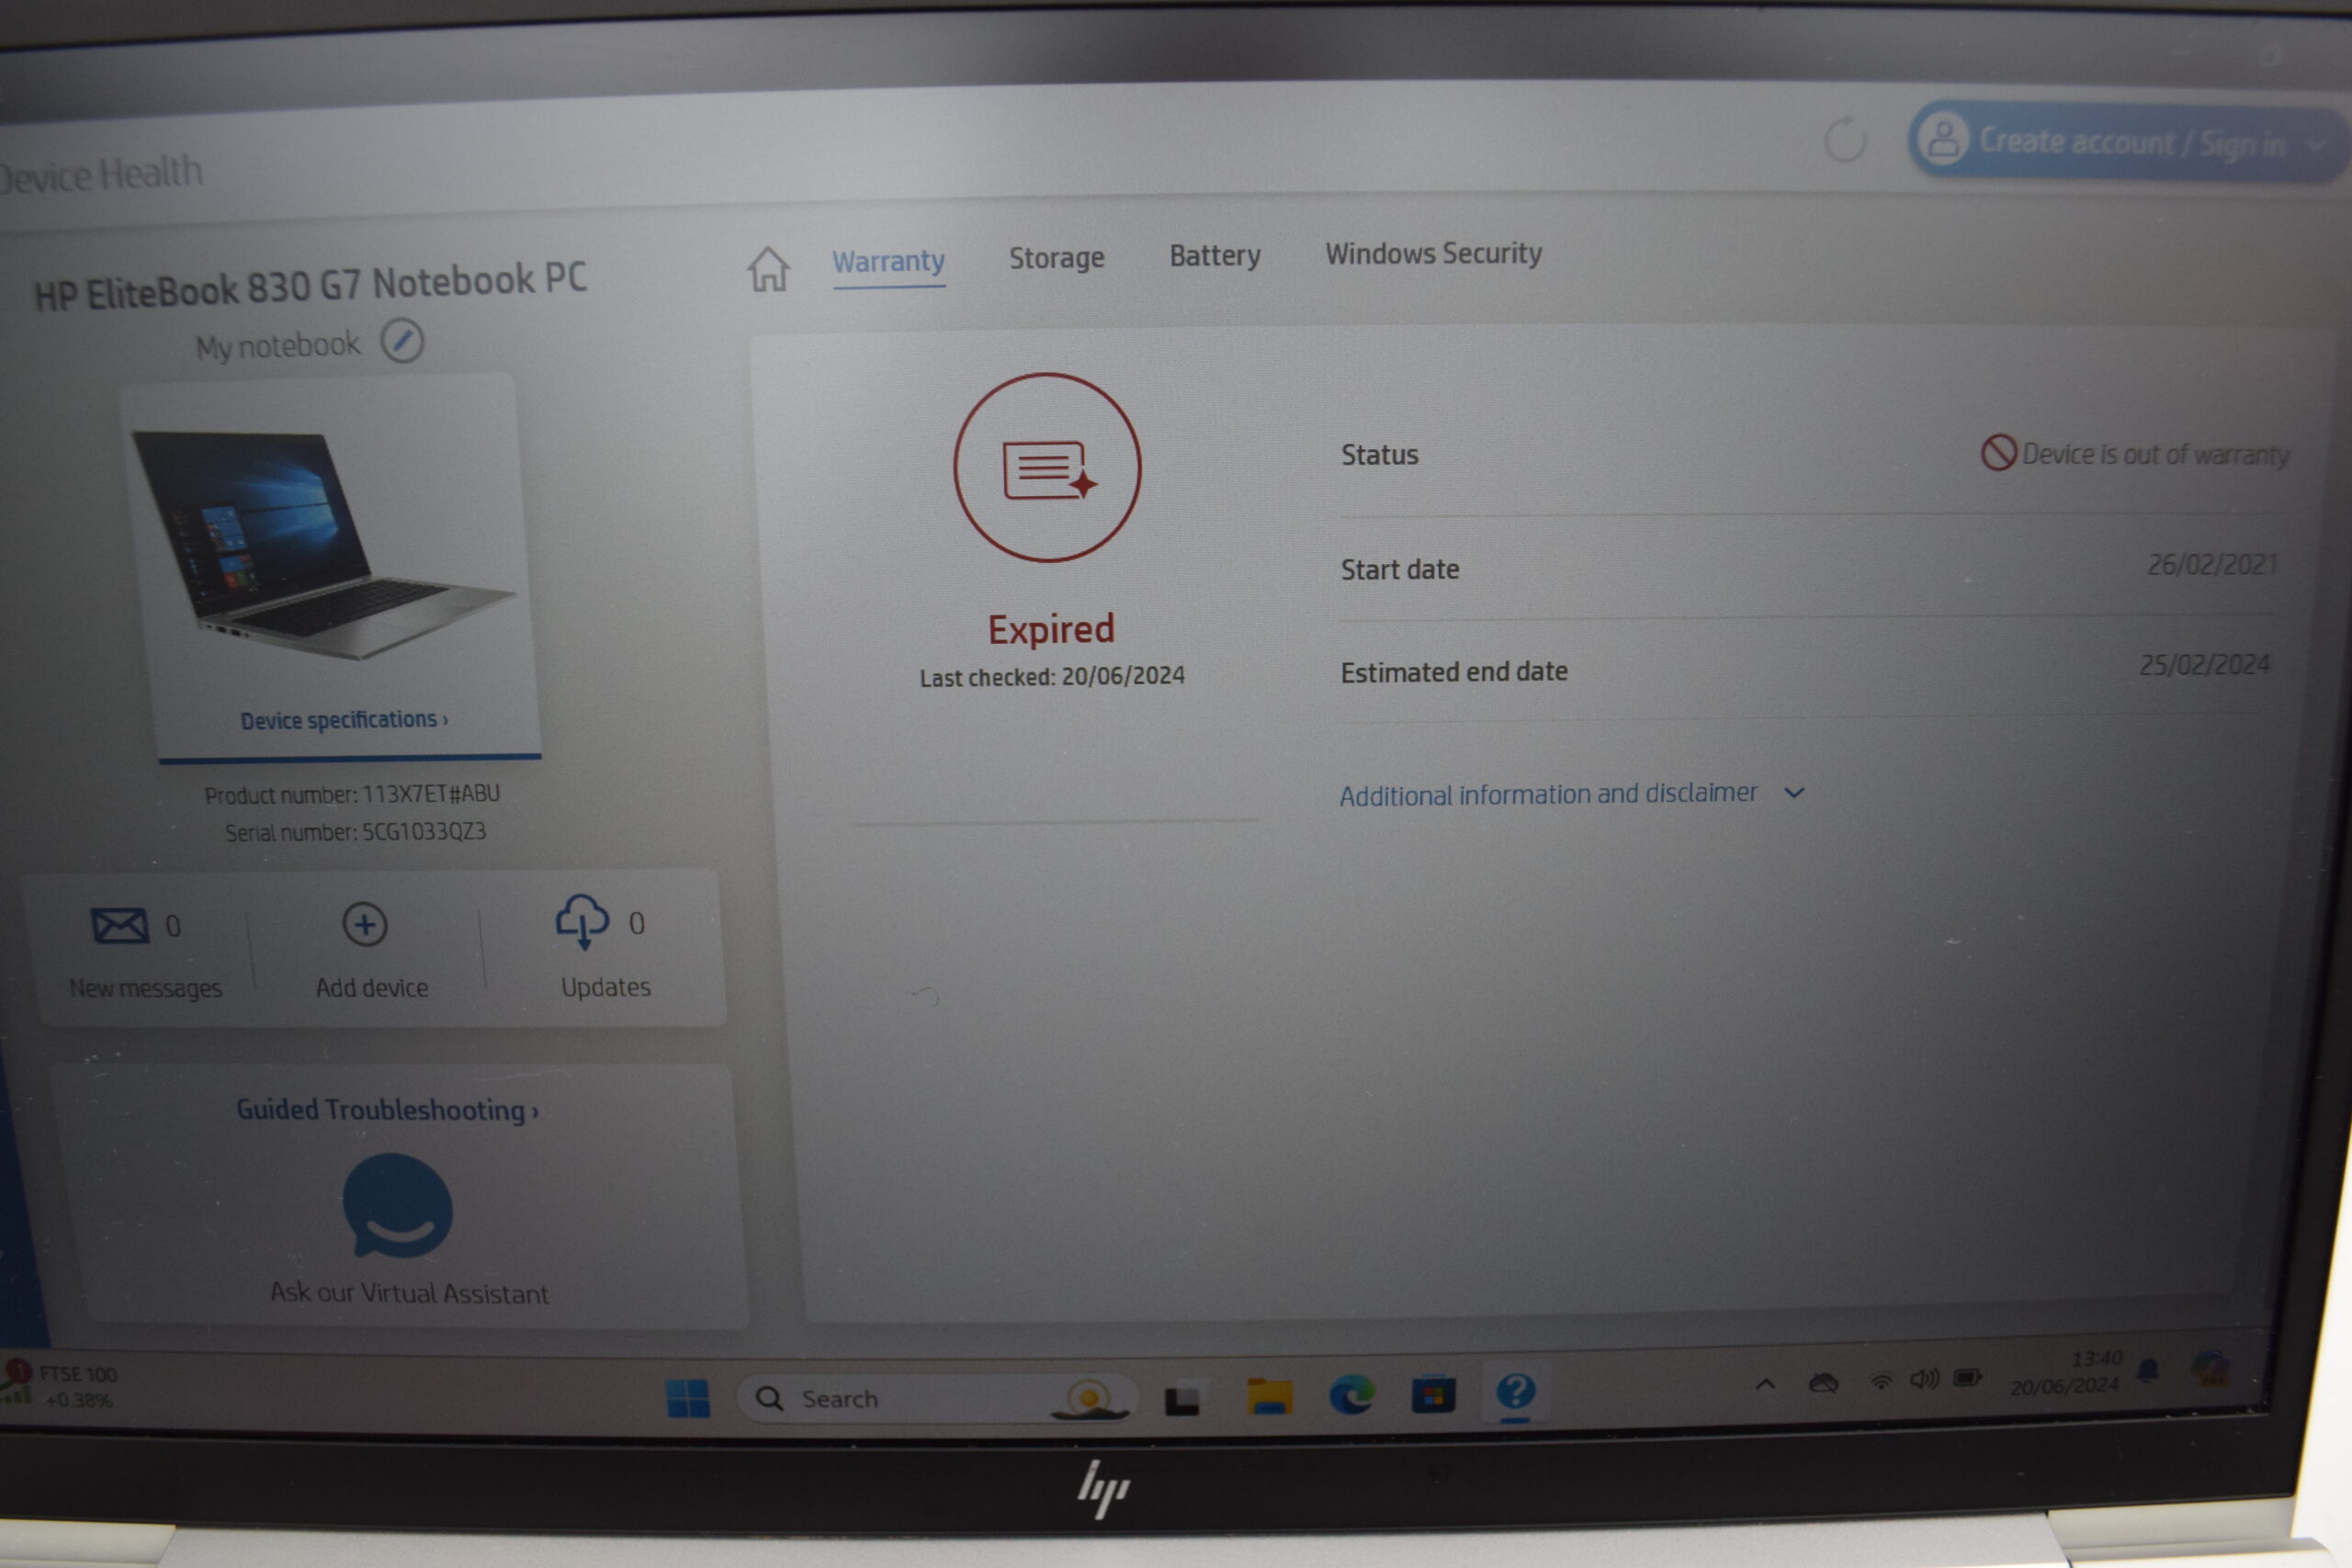Select the Device is out of warranty text
The height and width of the screenshot is (1568, 2352).
point(2156,455)
